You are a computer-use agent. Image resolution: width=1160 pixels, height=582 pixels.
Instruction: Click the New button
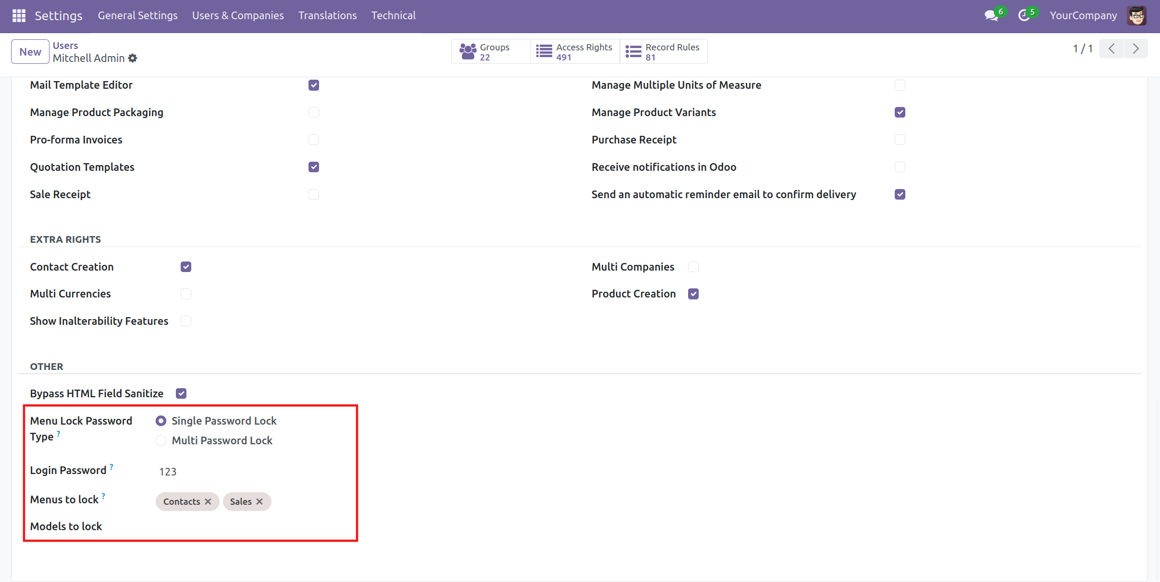30,52
